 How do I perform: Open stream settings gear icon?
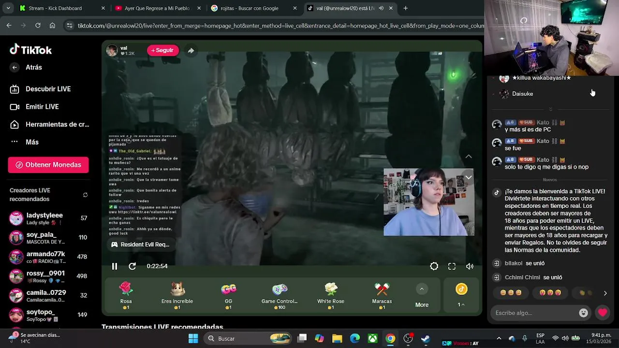click(434, 266)
